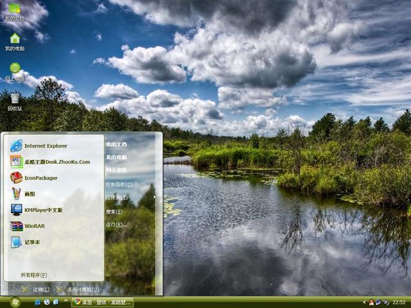Viewport: 411px width, 308px height.
Task: Select 我的电脑 in Start menu right pane
Action: pos(116,157)
